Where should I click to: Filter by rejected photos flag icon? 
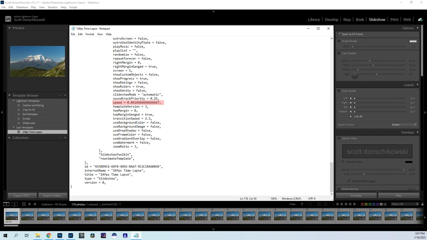310,204
